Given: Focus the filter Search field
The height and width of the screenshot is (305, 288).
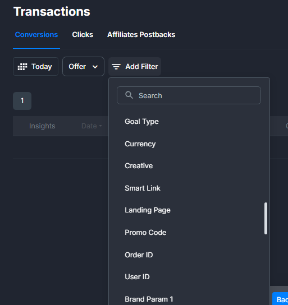Looking at the screenshot, I should pyautogui.click(x=189, y=95).
